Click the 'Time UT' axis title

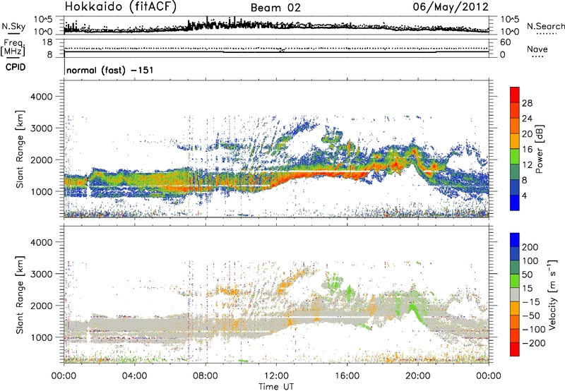(x=276, y=387)
